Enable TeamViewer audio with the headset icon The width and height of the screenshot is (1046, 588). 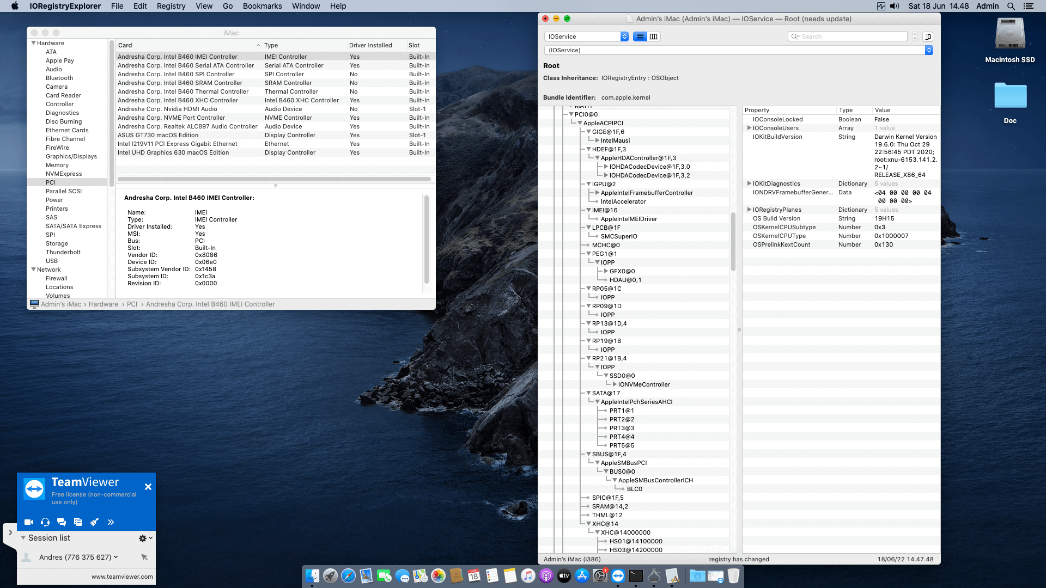(x=45, y=522)
